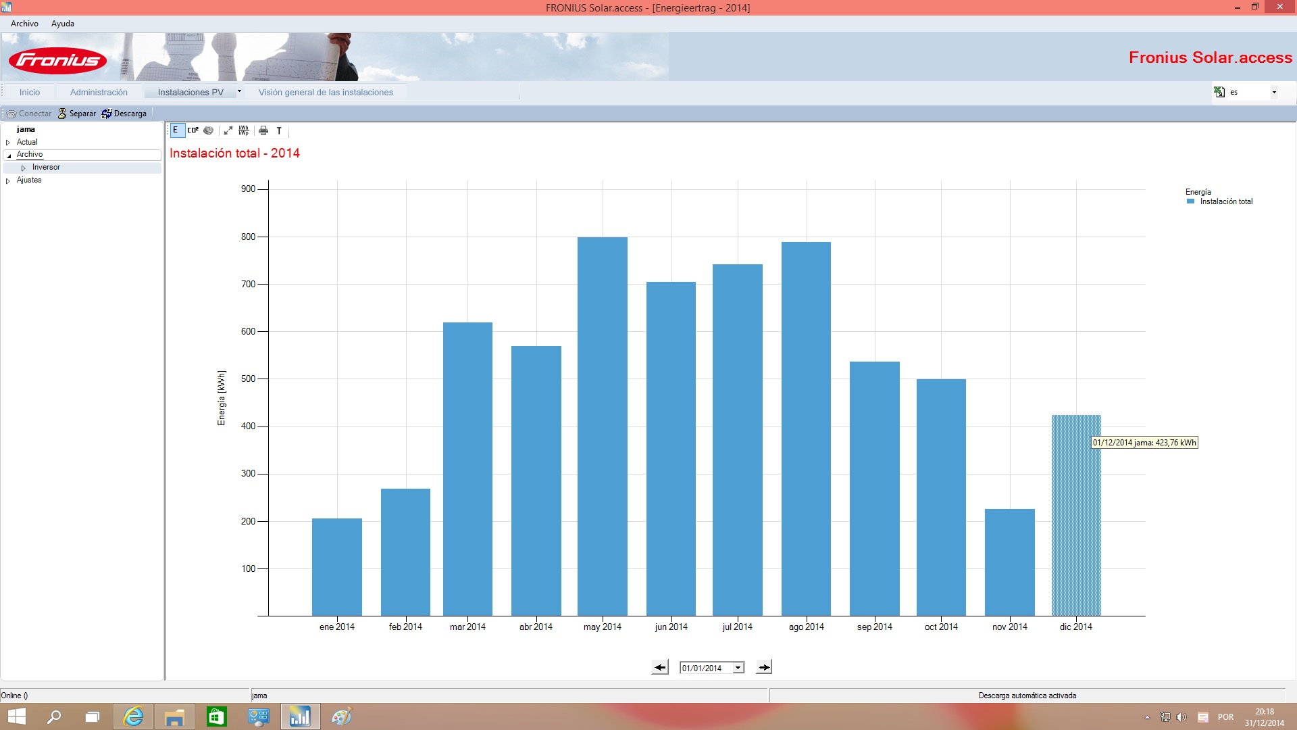Print the chart with printer icon
The width and height of the screenshot is (1297, 730).
click(x=263, y=130)
